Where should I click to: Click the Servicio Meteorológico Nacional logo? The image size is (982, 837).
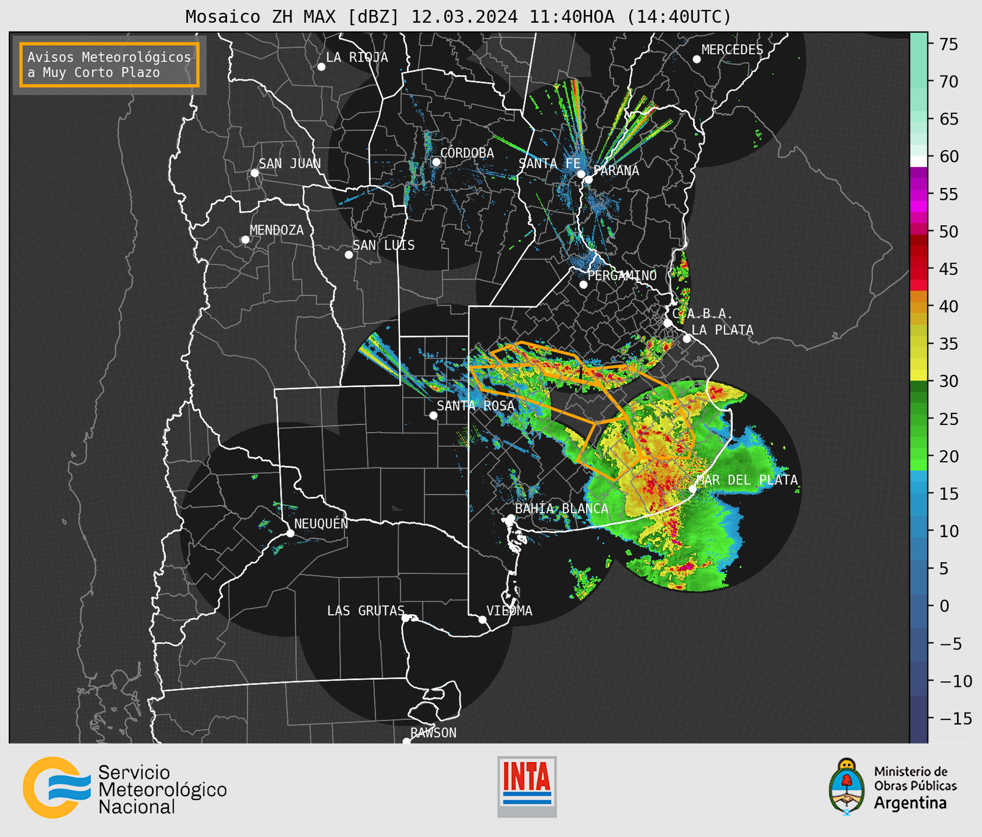coord(125,788)
